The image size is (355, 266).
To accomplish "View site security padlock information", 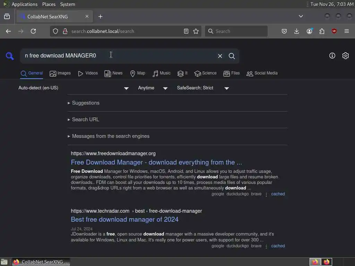I will click(65, 31).
